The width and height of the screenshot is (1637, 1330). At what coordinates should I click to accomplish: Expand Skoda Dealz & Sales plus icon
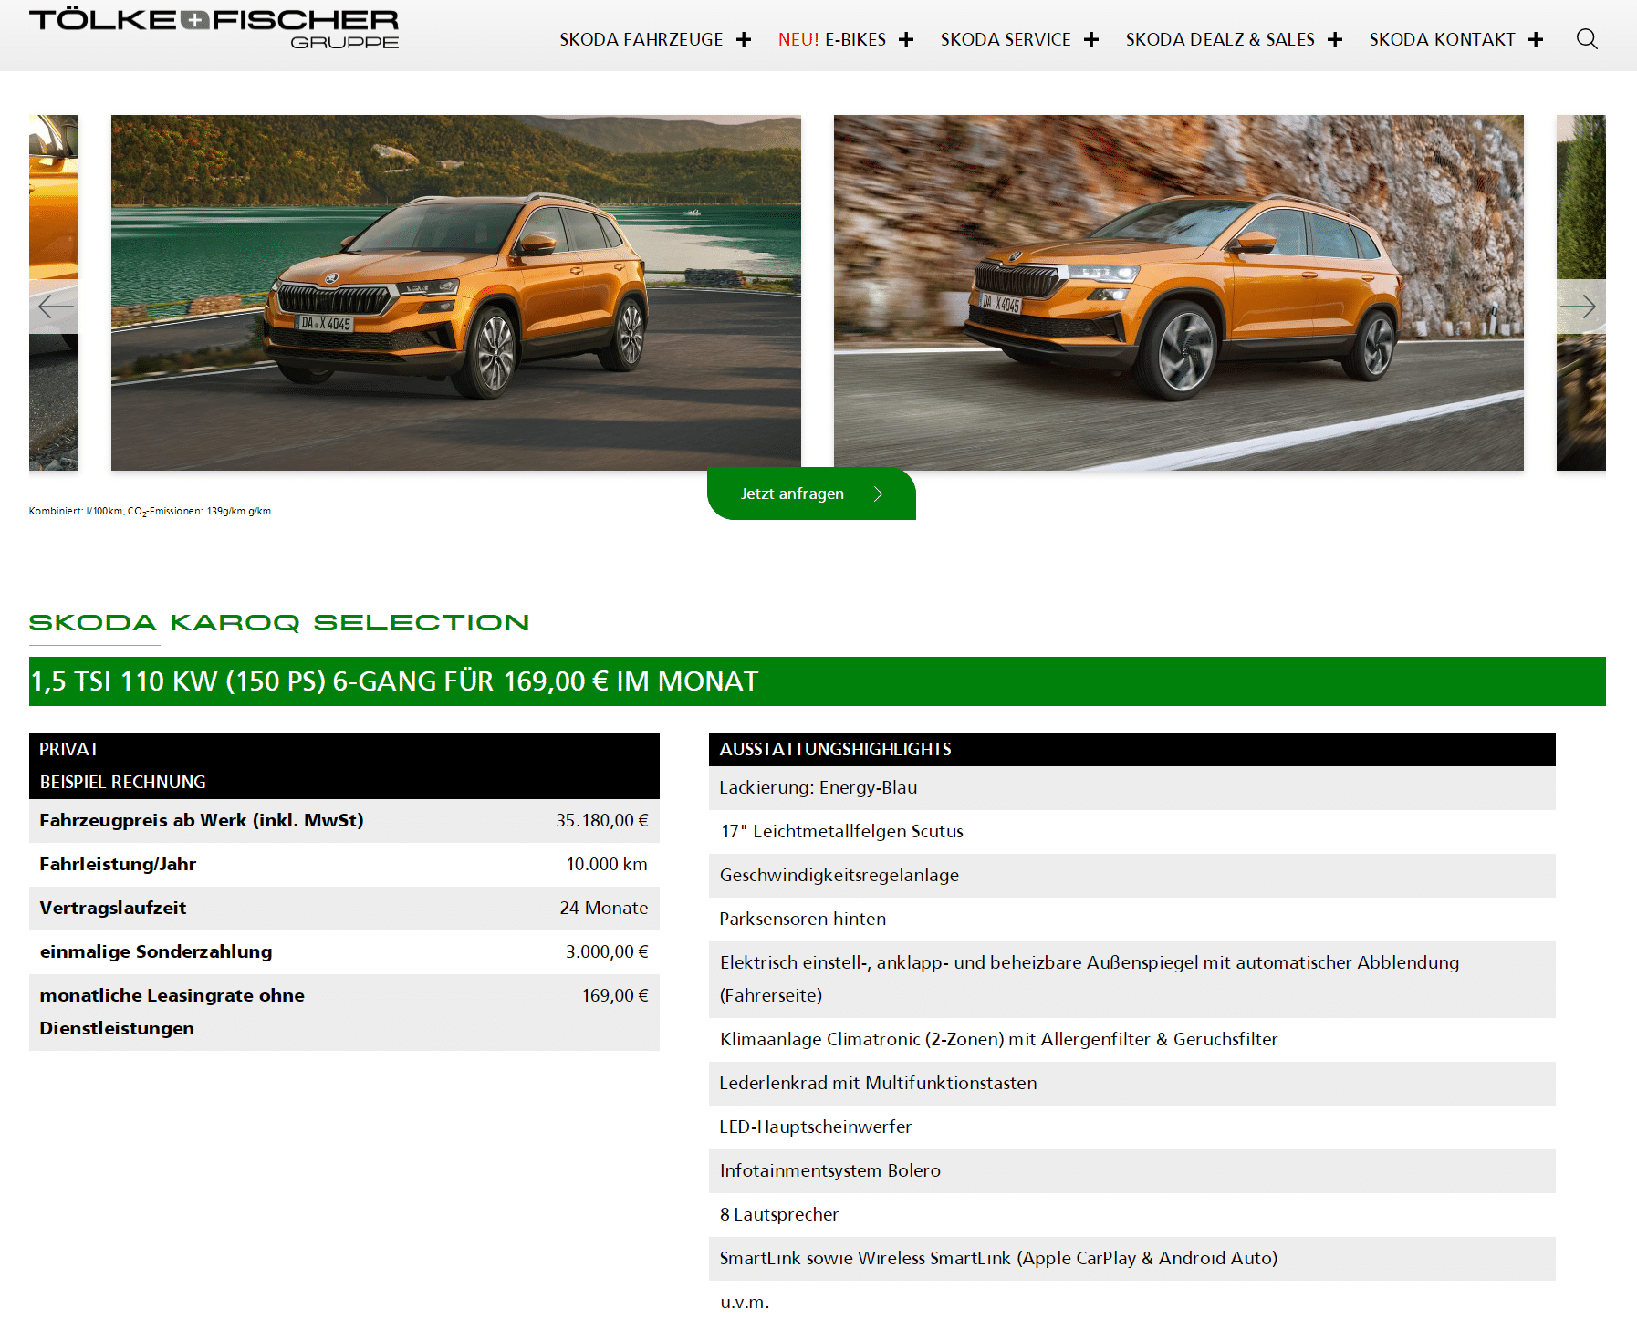[1335, 39]
